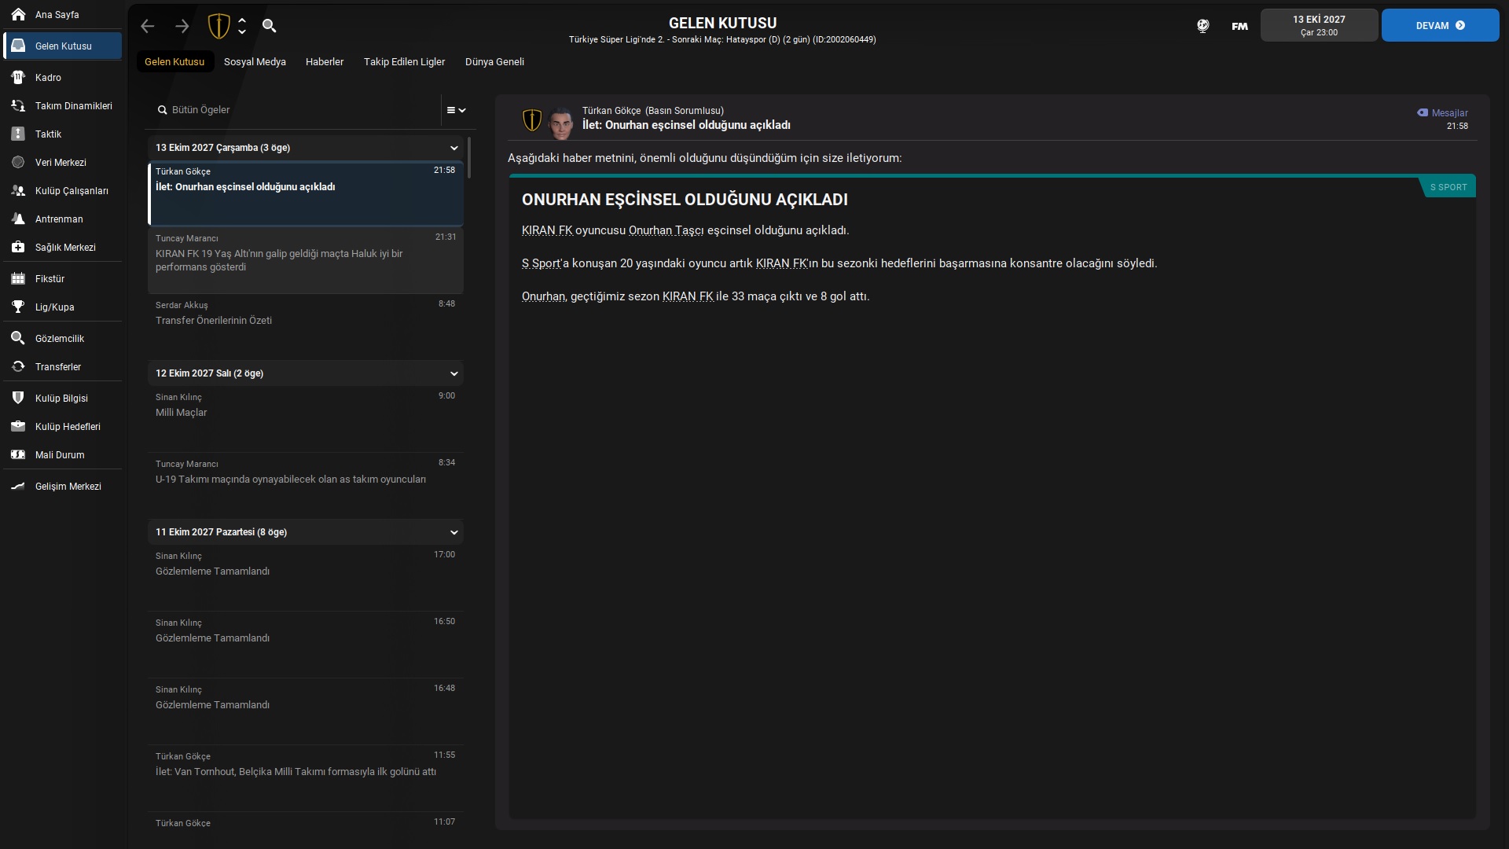Collapse 13 Ekim 2027 Çarşamba group
The height and width of the screenshot is (849, 1509).
tap(453, 148)
